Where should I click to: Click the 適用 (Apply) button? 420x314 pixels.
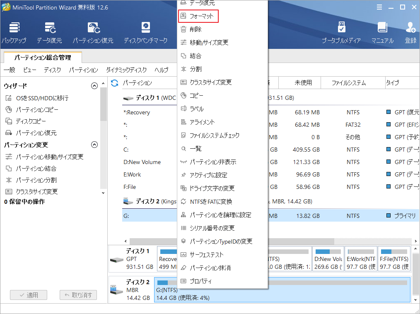[28, 295]
